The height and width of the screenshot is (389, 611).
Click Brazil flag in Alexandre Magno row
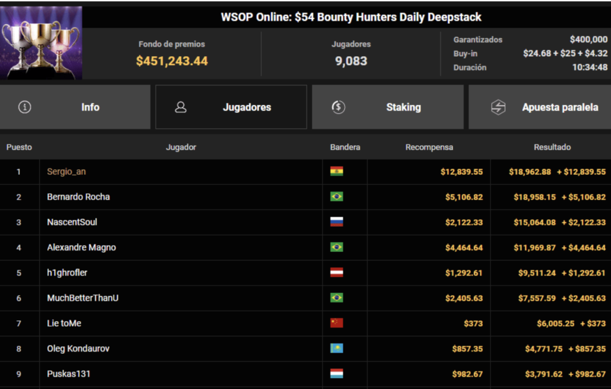[x=337, y=247]
